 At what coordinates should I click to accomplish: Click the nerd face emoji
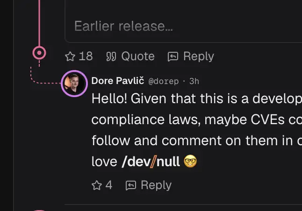click(x=190, y=161)
